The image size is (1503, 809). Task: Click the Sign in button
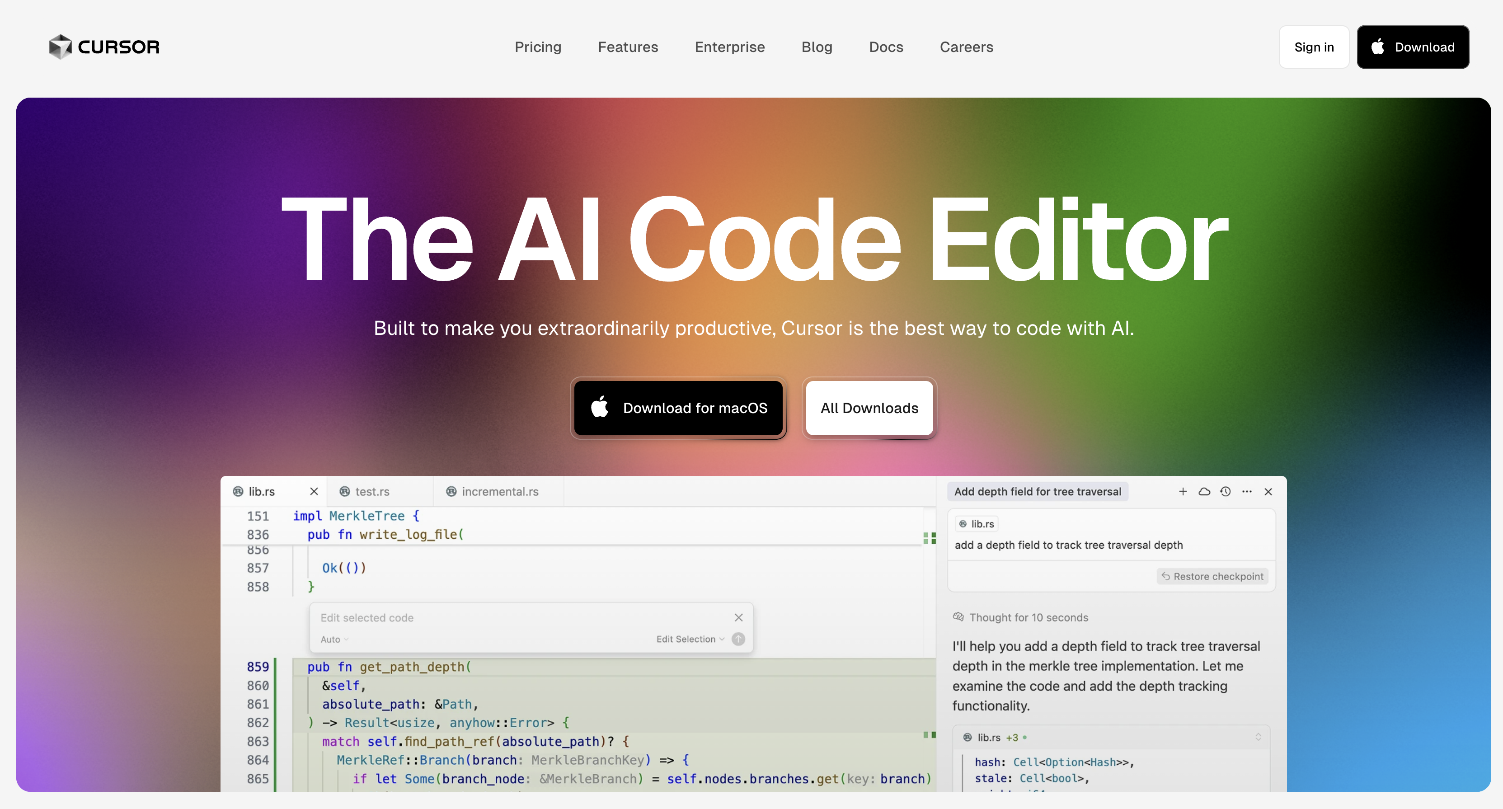1313,47
